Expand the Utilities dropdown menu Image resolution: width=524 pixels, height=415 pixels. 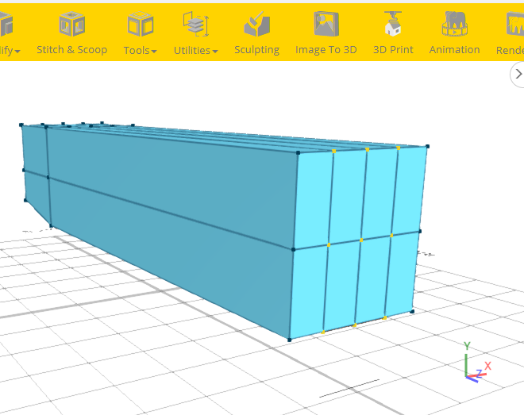pyautogui.click(x=196, y=33)
